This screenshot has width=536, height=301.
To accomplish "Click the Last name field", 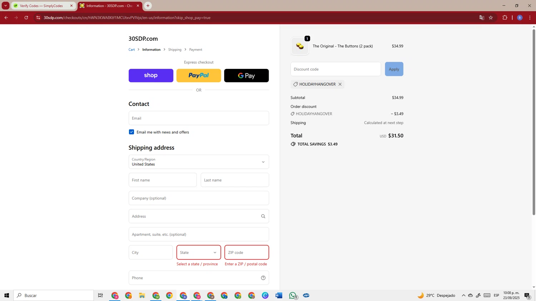I will (235, 180).
